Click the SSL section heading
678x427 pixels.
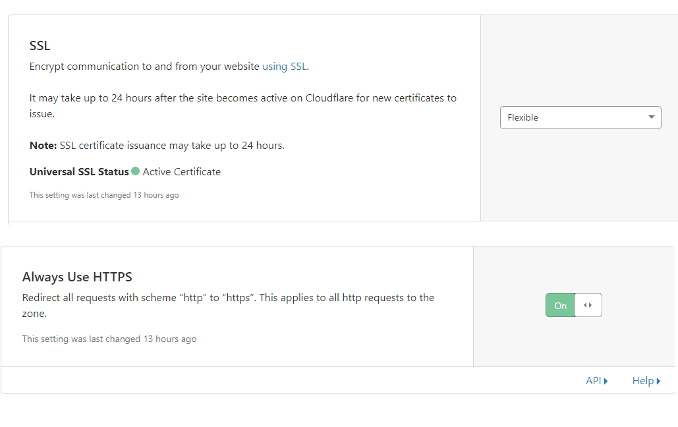[x=40, y=45]
